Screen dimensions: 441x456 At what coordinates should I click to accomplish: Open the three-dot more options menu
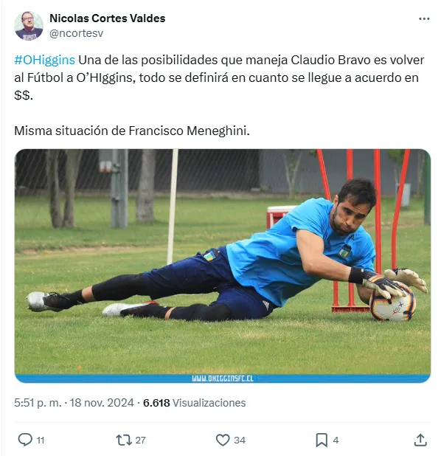[424, 18]
